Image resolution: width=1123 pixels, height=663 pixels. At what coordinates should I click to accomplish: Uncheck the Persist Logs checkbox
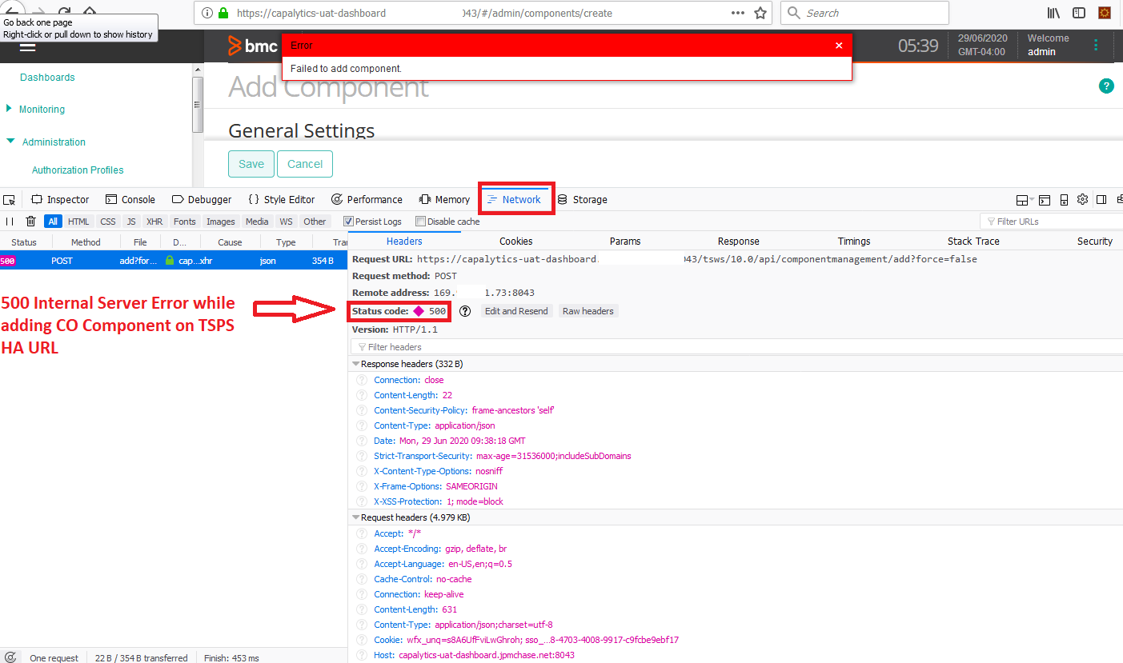[348, 222]
